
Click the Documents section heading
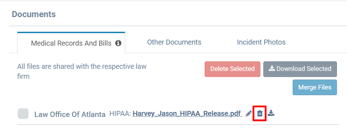pos(34,14)
